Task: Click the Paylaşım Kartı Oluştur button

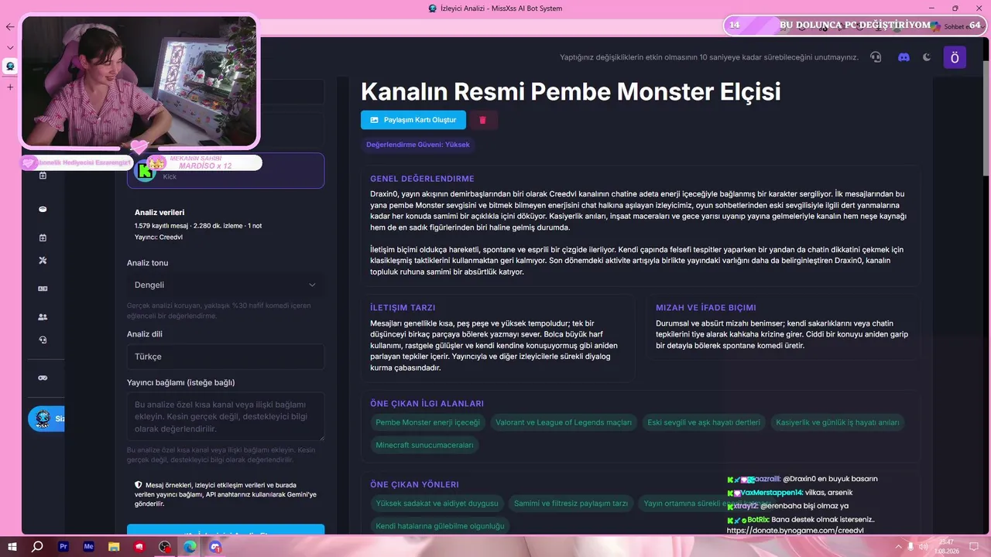Action: (413, 120)
